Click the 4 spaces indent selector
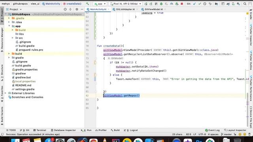This screenshot has width=253, height=142. [x=213, y=134]
